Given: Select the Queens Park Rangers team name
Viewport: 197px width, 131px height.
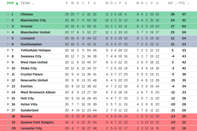Looking at the screenshot, I should coord(37,122).
